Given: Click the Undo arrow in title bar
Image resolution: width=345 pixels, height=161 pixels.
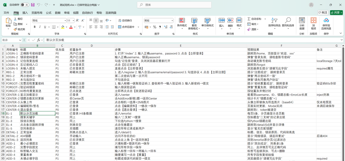Looking at the screenshot, I should click(x=39, y=5).
